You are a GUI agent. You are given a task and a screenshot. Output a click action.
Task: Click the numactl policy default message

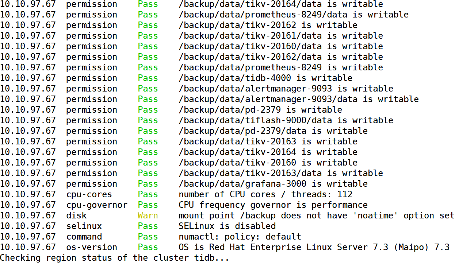click(240, 237)
